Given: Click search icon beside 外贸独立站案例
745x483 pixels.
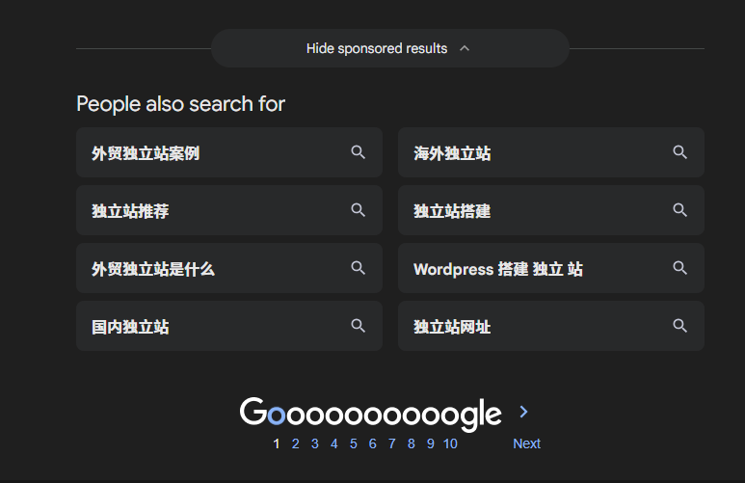Looking at the screenshot, I should 359,152.
